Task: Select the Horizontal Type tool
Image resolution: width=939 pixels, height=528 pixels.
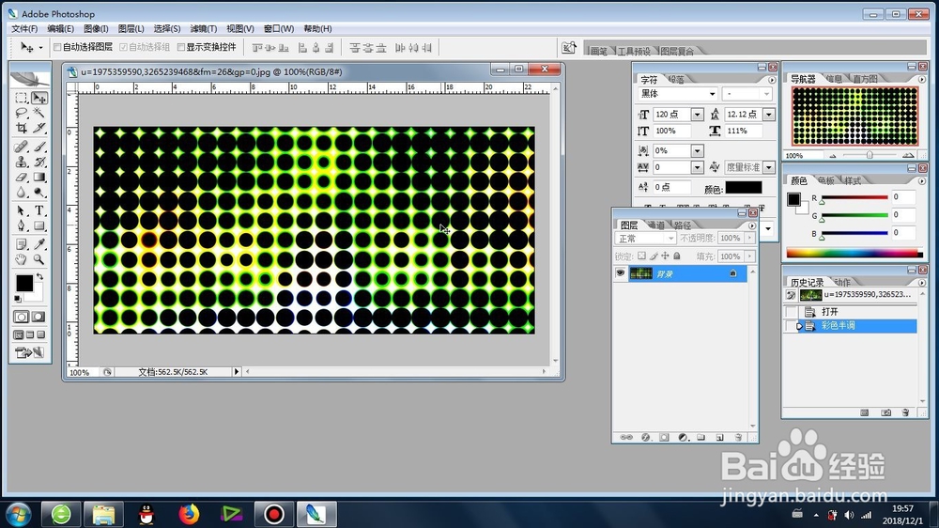Action: pyautogui.click(x=39, y=210)
